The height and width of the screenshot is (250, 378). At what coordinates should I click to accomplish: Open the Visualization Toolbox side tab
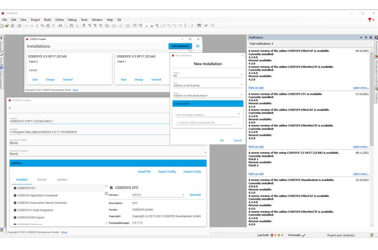[376, 71]
